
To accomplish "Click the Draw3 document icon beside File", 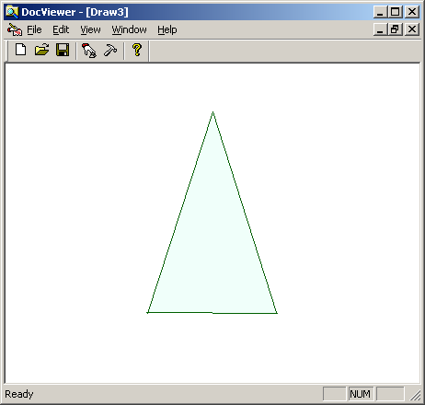I will [15, 29].
